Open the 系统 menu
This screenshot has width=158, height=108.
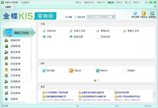(x=78, y=2)
